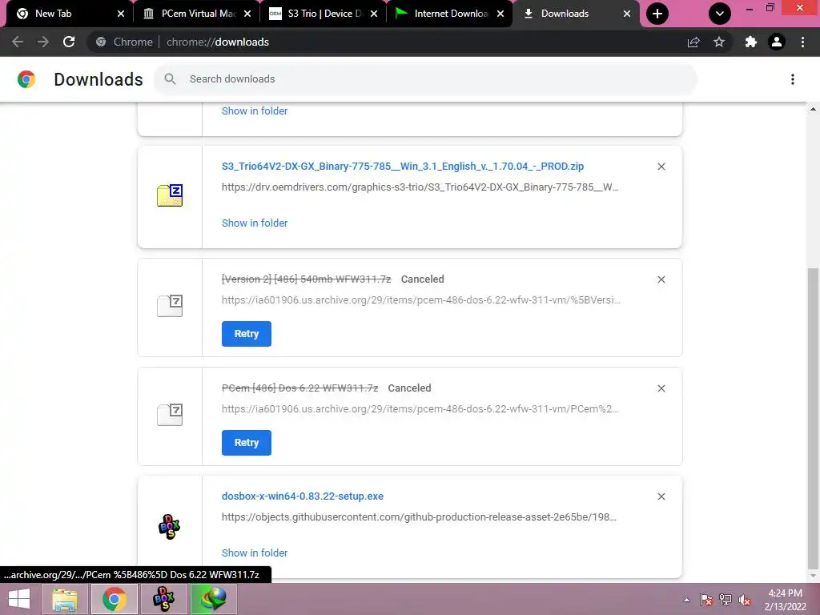Click the Version 2 7z file icon

click(x=170, y=305)
